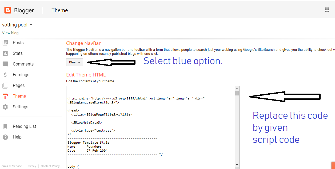The image size is (335, 169).
Task: Click the Theme paint roller icon
Action: (x=5, y=96)
